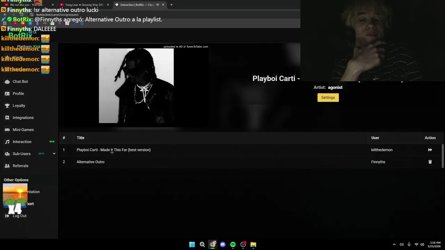The width and height of the screenshot is (445, 250).
Task: Select the Made It This Far song title
Action: tap(113, 150)
